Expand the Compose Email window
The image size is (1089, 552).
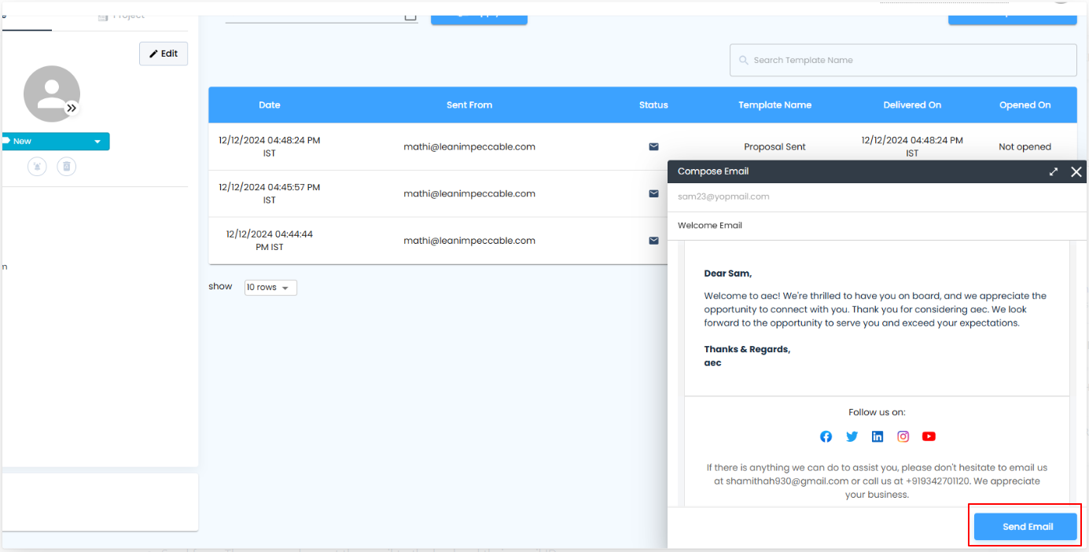click(x=1054, y=171)
